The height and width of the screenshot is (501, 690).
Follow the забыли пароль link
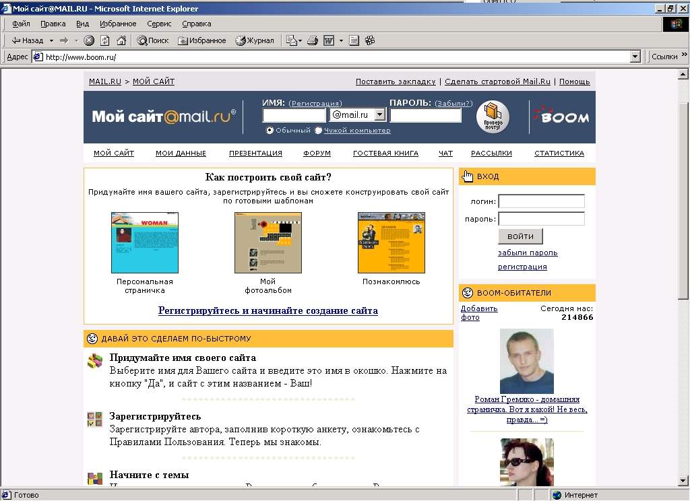528,253
